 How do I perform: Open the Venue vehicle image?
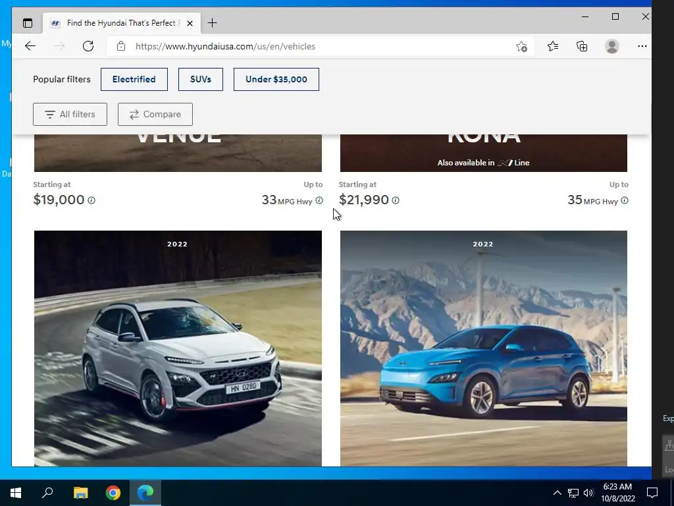[x=178, y=153]
